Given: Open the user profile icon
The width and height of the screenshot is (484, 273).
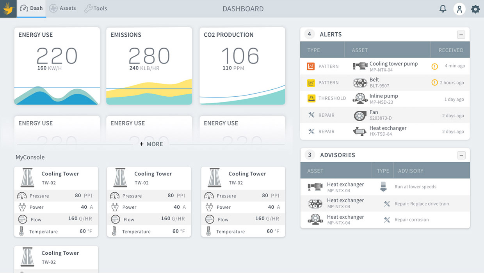Looking at the screenshot, I should coord(459,9).
